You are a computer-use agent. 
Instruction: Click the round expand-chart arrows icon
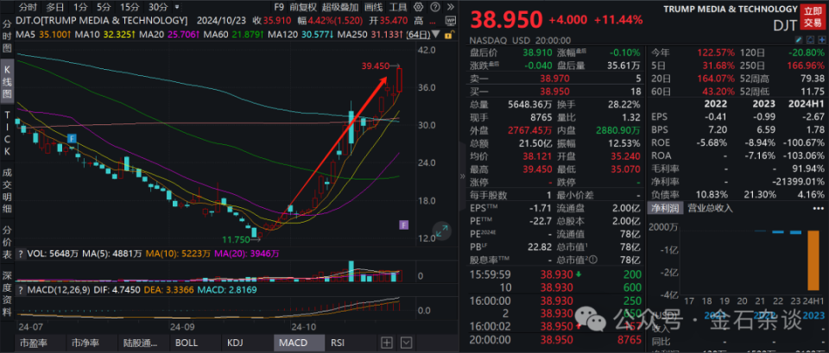(442, 230)
